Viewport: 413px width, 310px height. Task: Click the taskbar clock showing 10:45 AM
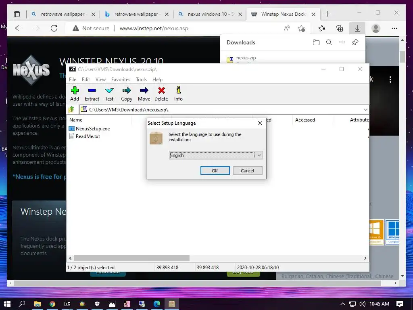click(379, 304)
